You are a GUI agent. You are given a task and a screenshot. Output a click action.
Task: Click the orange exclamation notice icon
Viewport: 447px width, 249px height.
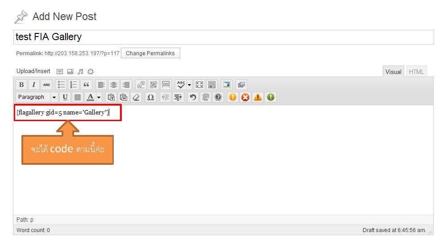pos(232,97)
